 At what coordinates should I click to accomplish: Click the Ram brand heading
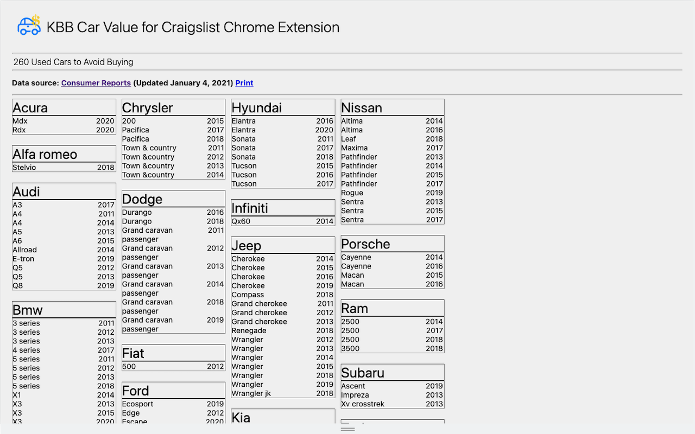pos(393,308)
